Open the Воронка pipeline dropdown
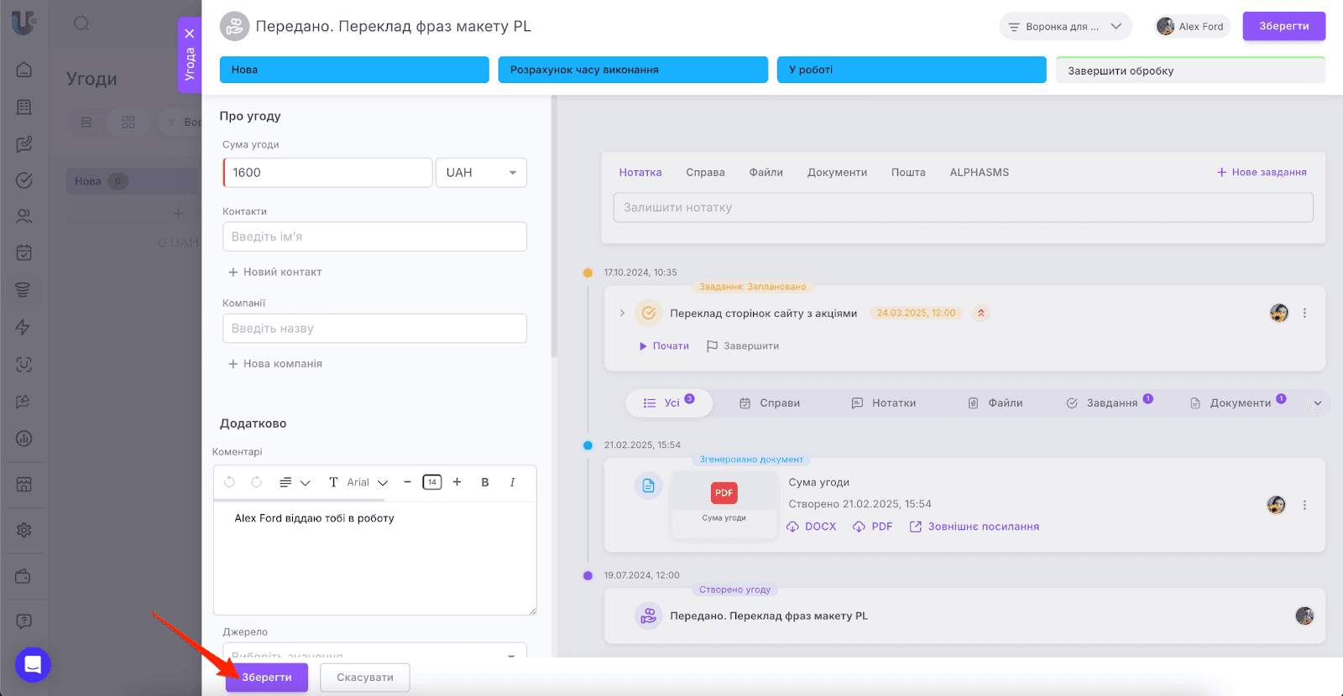 coord(1064,27)
